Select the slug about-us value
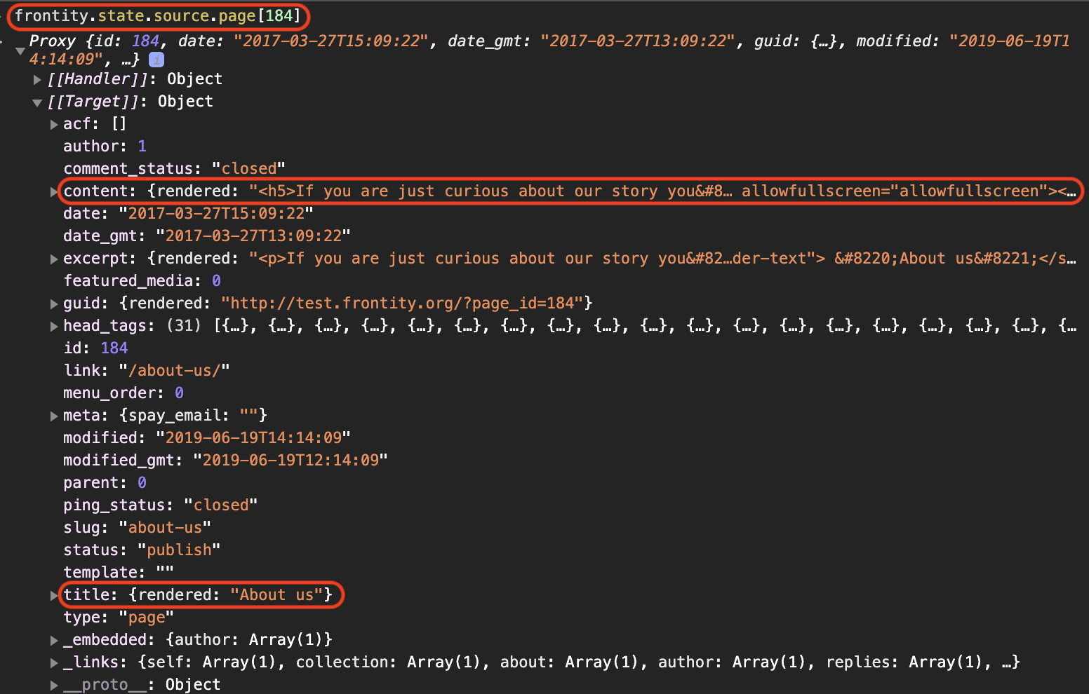This screenshot has height=694, width=1089. 165,528
